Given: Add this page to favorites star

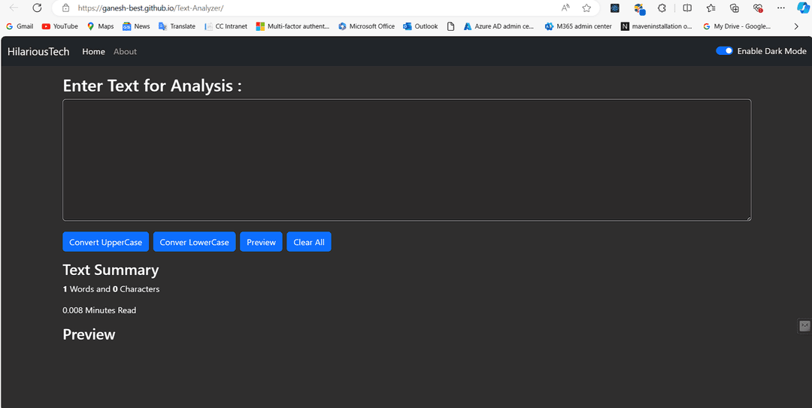Looking at the screenshot, I should click(586, 8).
